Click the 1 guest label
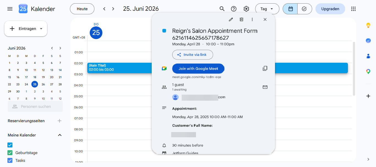 coord(178,85)
